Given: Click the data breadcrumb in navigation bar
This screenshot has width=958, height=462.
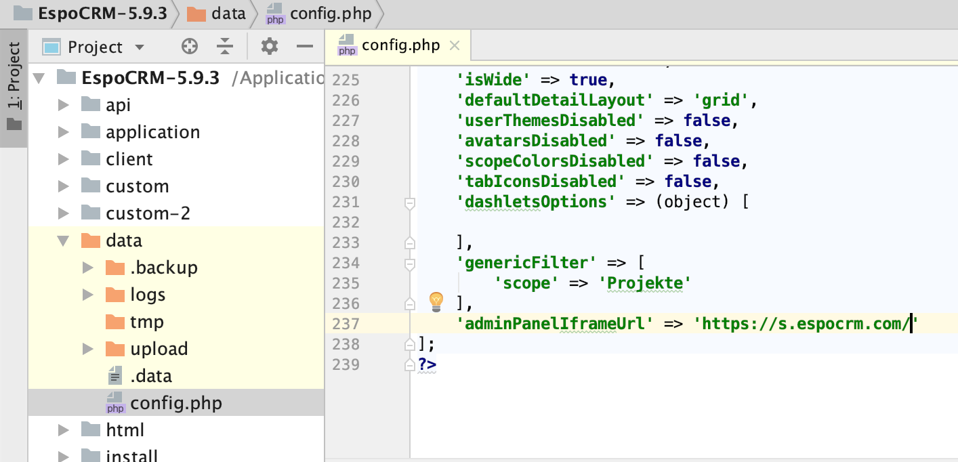Looking at the screenshot, I should click(x=228, y=14).
